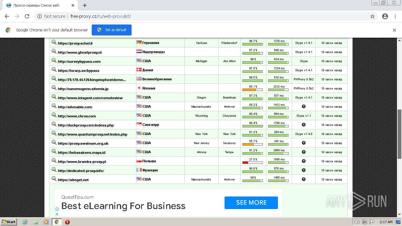Open volume control in system tray
This screenshot has width=402, height=226.
[x=357, y=222]
